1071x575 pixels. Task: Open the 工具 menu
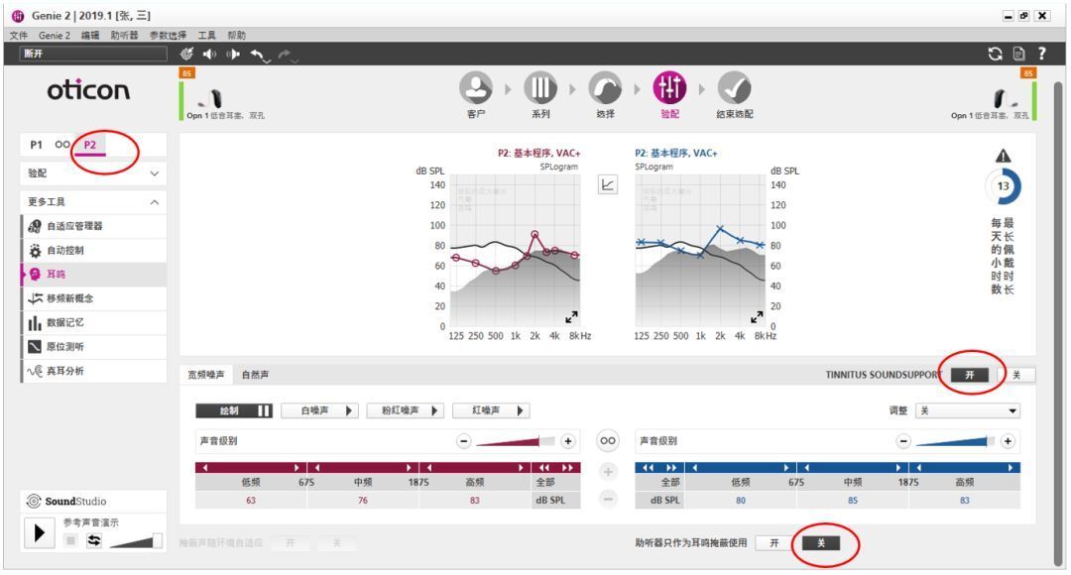pyautogui.click(x=206, y=35)
